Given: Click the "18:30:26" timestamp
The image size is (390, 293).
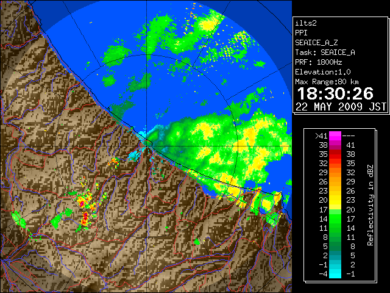Looking at the screenshot, I should tap(335, 93).
